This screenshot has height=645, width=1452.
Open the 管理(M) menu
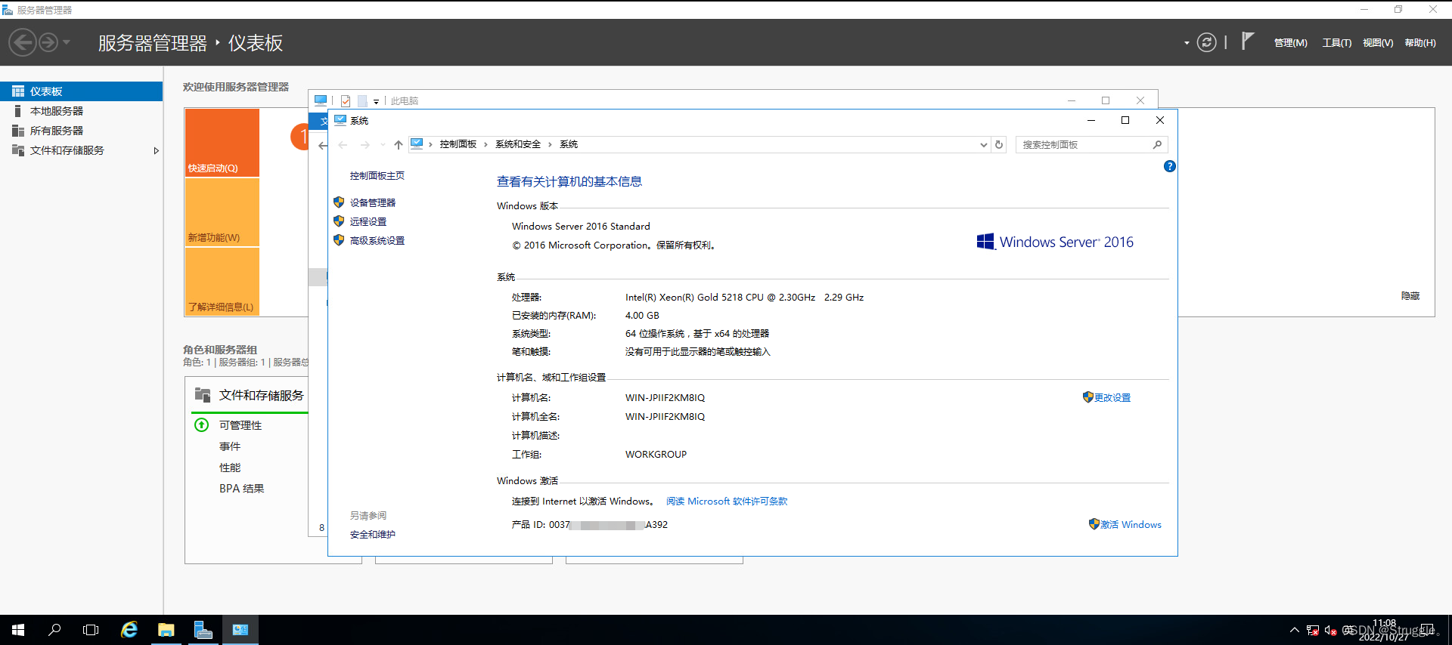(x=1290, y=43)
